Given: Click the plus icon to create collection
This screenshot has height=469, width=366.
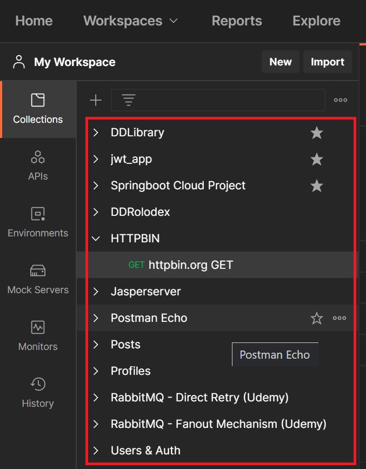Looking at the screenshot, I should (x=96, y=100).
